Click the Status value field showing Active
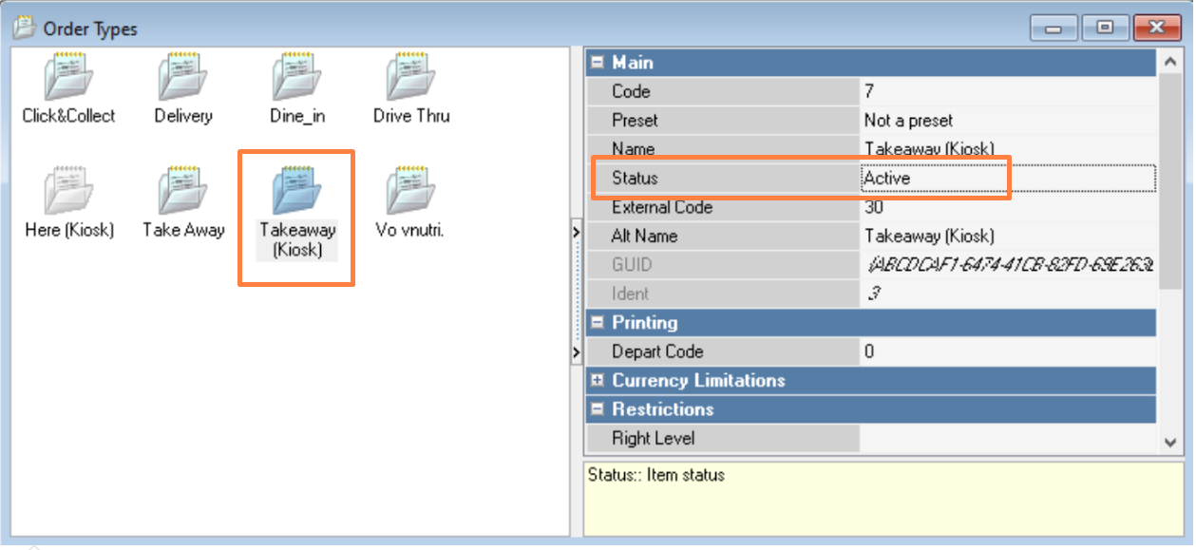This screenshot has width=1196, height=550. (1007, 179)
